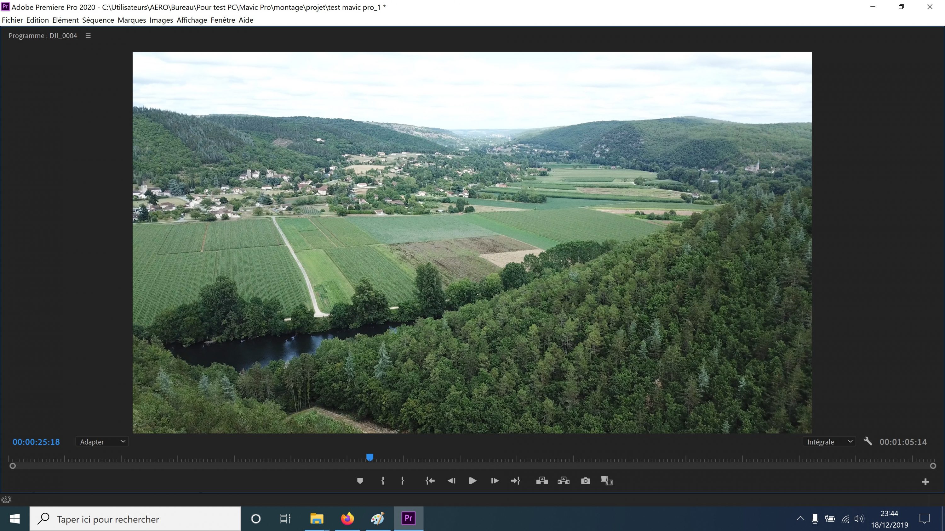Click the Lift button icon
945x531 pixels.
click(x=542, y=481)
